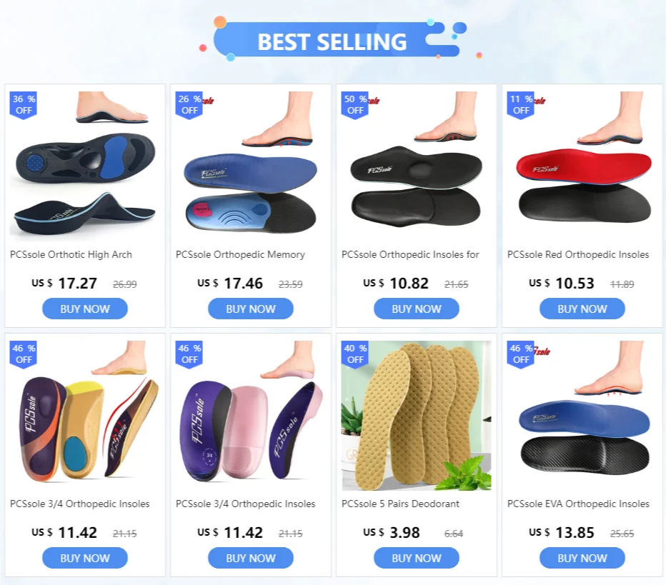Image resolution: width=666 pixels, height=585 pixels.
Task: Open the PCSsole Red Orthopedic Insoles title
Action: tap(578, 255)
